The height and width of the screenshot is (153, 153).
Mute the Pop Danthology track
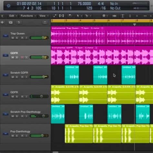tap(13, 136)
